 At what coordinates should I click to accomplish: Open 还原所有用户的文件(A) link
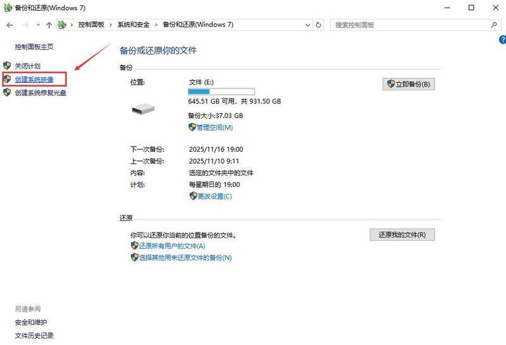coord(172,246)
